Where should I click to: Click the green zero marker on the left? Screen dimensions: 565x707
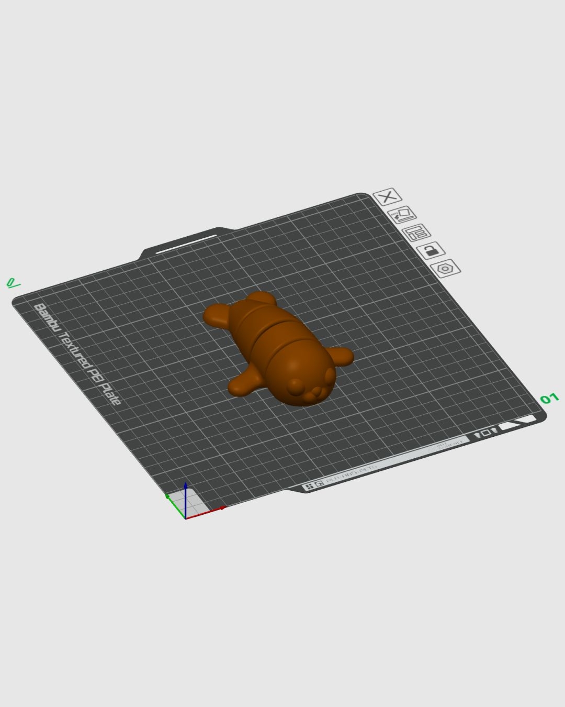point(13,283)
